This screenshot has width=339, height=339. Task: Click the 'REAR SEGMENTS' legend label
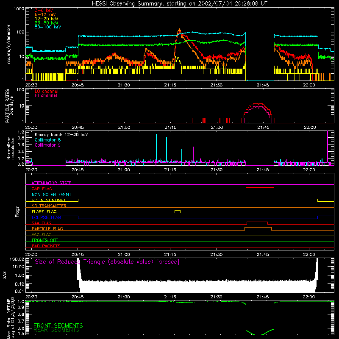tap(56, 330)
